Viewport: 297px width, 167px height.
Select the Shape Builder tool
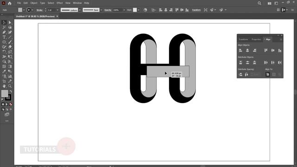(x=4, y=62)
